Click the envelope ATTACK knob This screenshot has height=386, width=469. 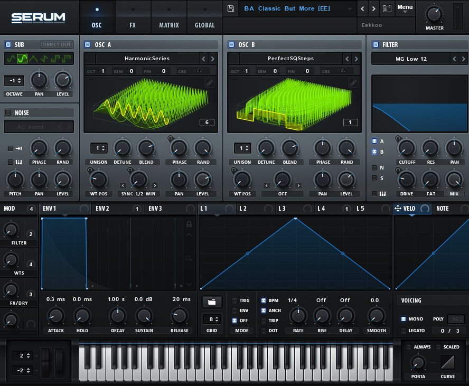55,316
